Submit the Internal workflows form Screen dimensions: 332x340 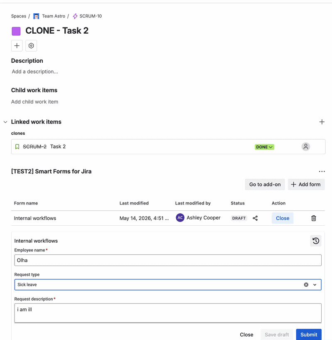coord(309,335)
